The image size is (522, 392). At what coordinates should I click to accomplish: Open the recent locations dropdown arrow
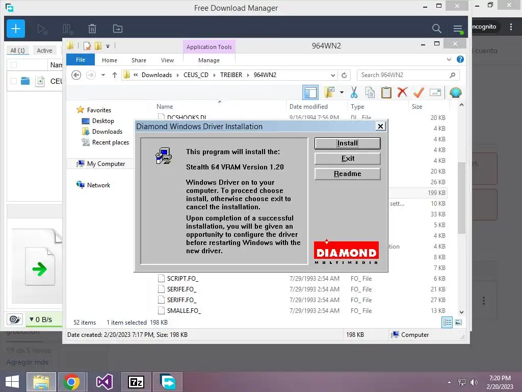point(103,75)
